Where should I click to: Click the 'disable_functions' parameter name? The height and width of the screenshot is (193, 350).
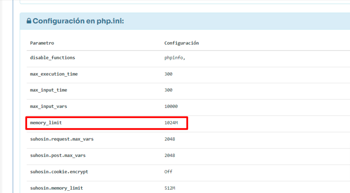tap(52, 58)
